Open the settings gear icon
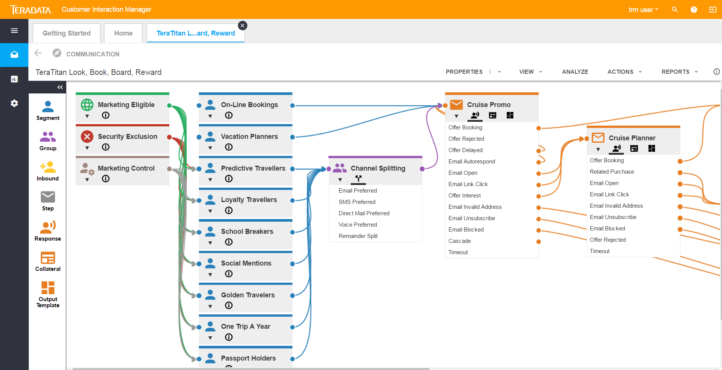722x370 pixels. click(14, 103)
